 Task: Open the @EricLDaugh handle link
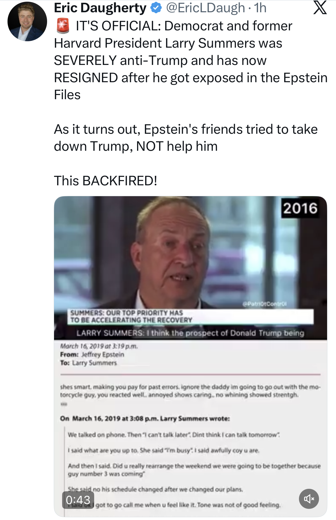(x=206, y=8)
